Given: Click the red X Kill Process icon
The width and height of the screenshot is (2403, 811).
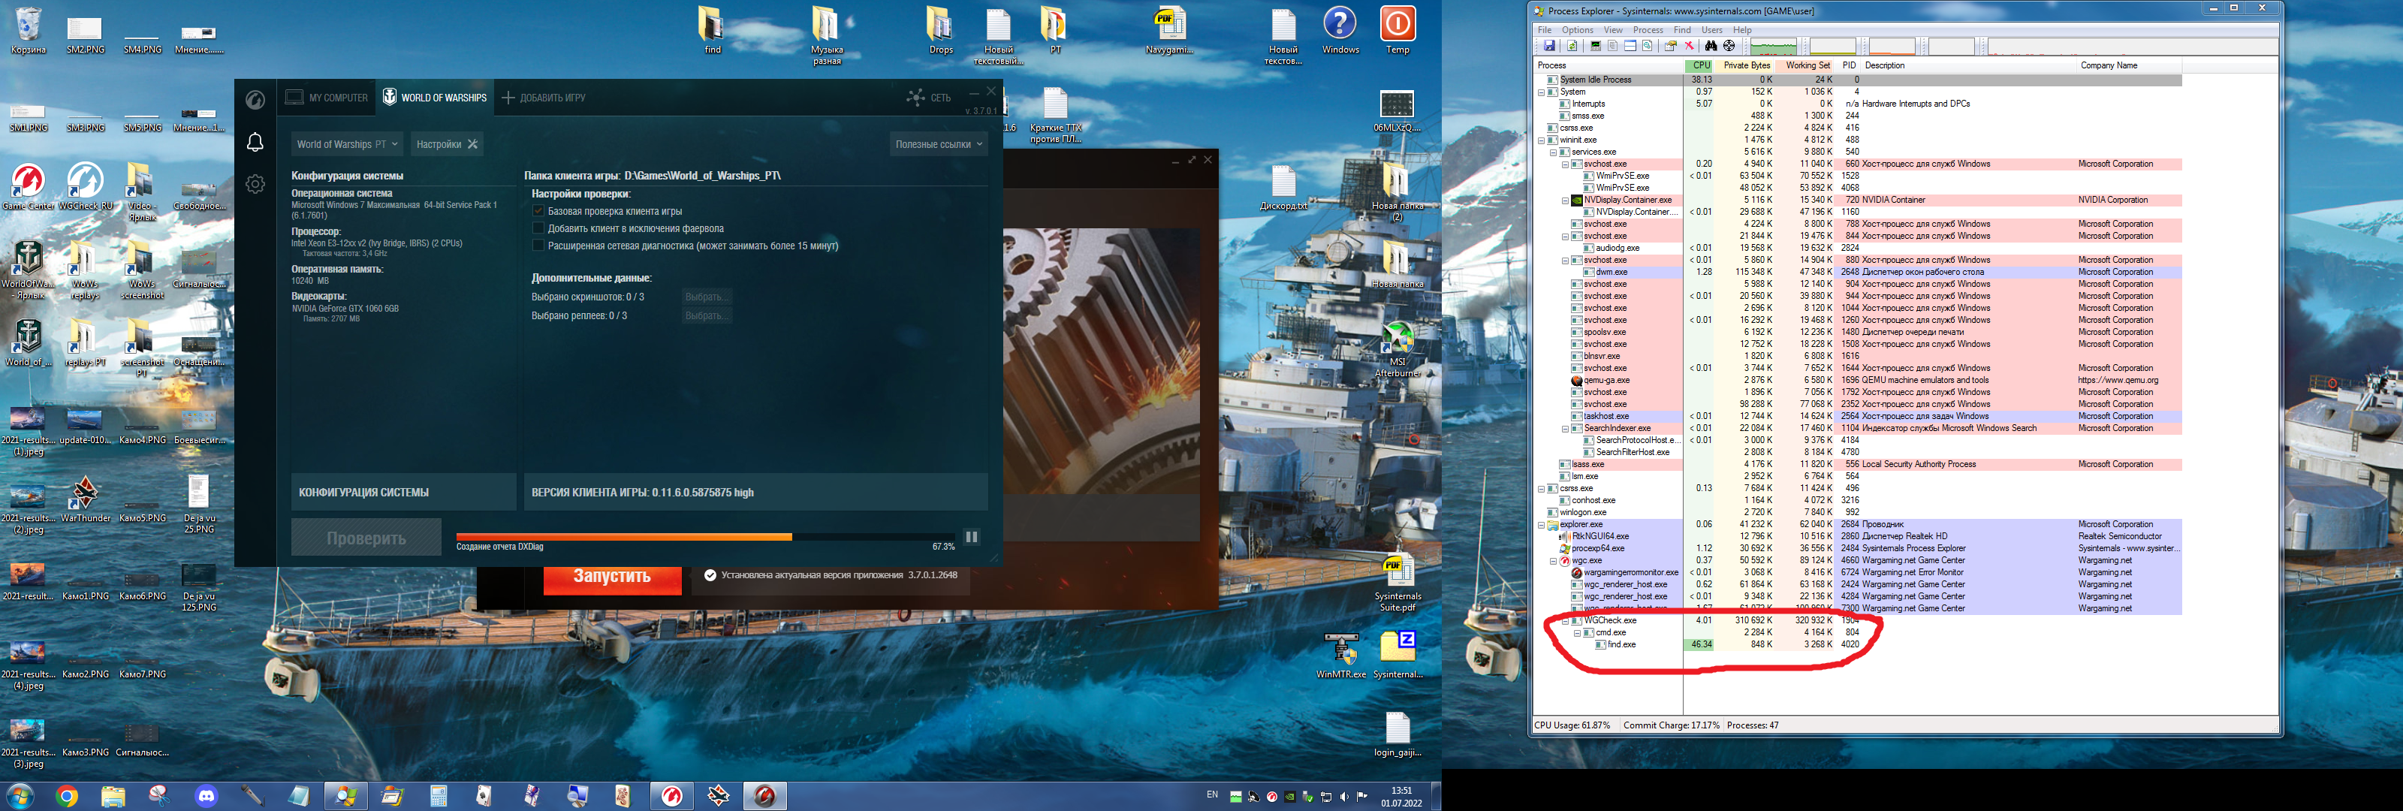Looking at the screenshot, I should [x=1688, y=46].
